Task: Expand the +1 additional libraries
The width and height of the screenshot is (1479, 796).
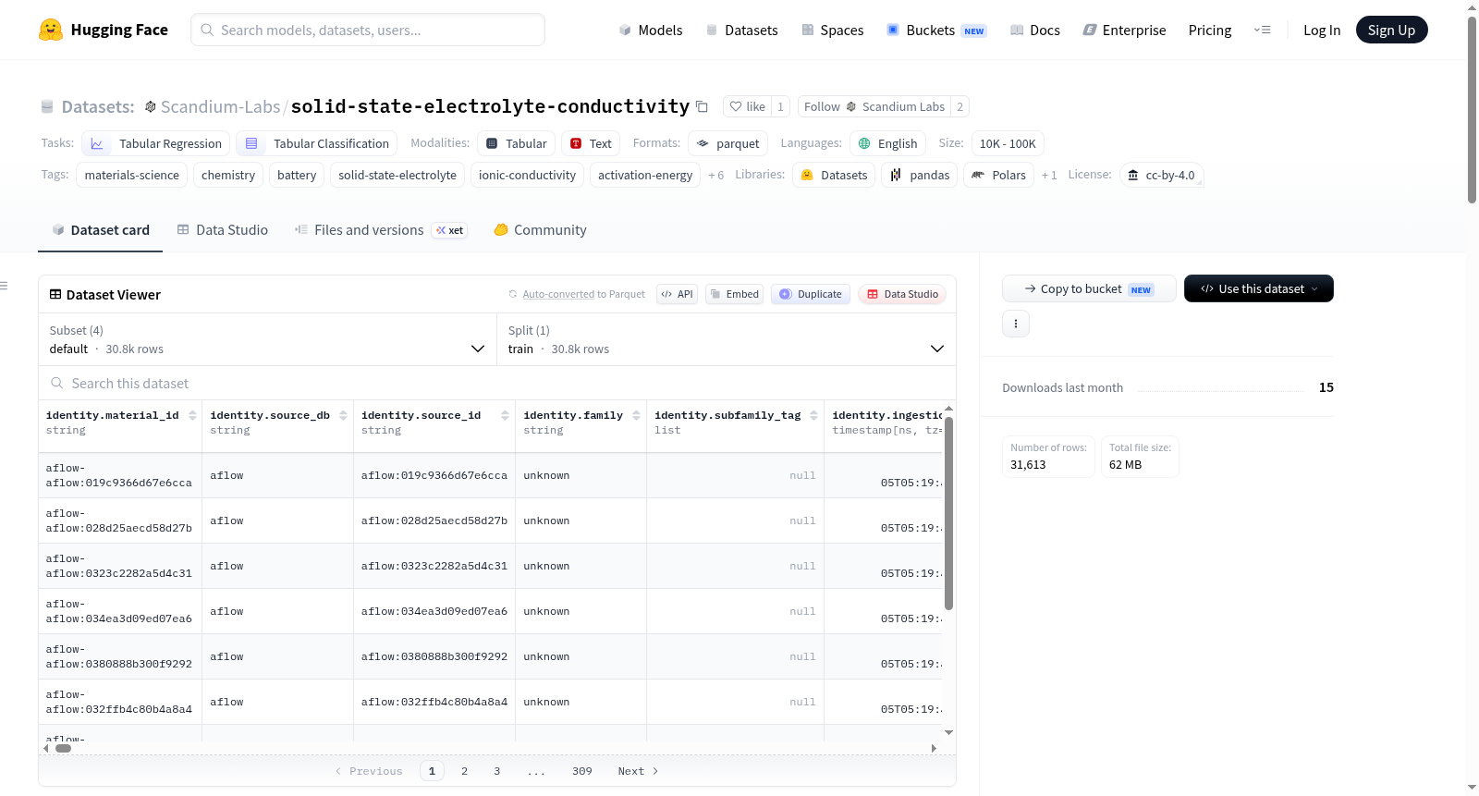Action: (1049, 175)
